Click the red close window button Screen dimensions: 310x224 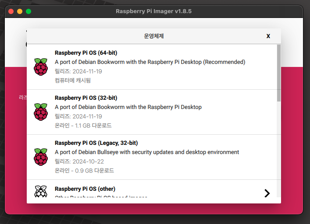pos(11,11)
